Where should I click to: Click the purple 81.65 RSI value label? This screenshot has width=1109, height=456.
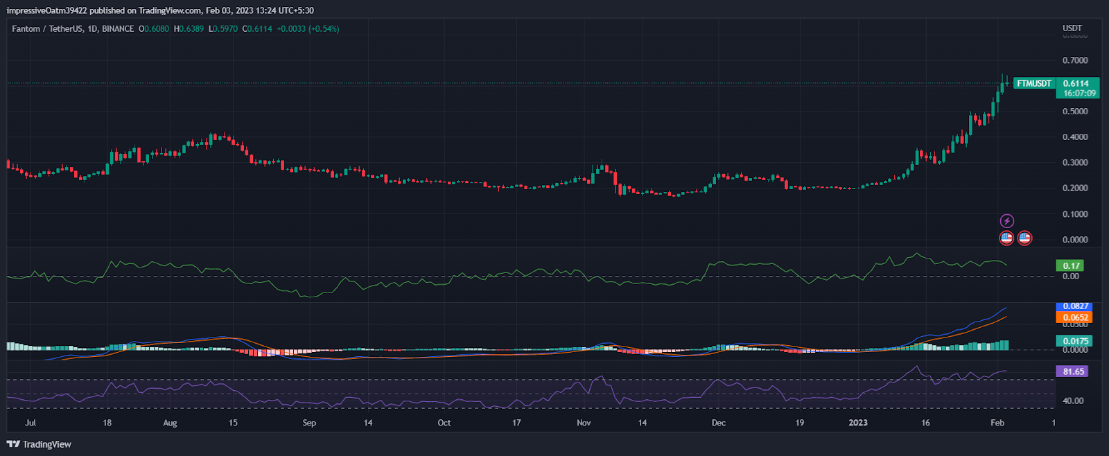[1073, 371]
